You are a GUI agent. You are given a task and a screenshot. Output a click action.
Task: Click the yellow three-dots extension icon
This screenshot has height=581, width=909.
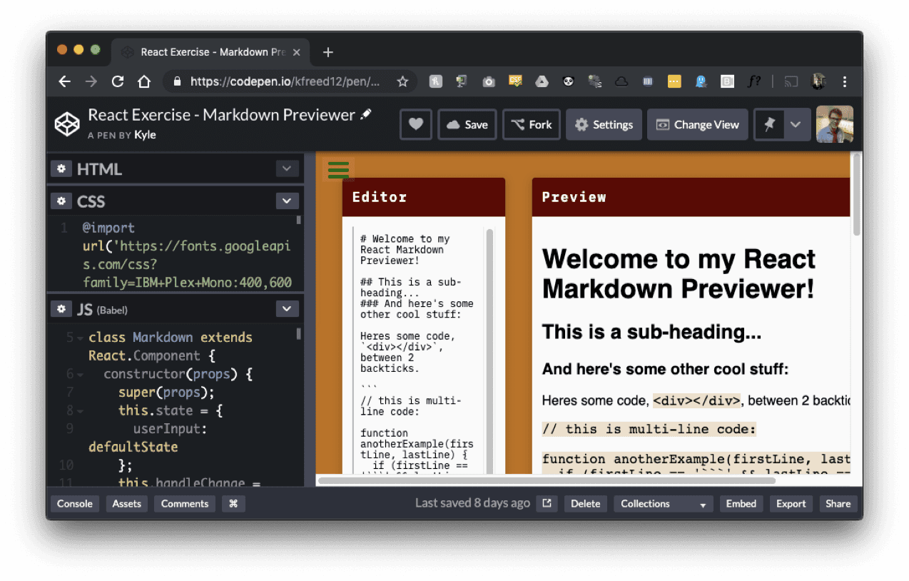click(x=674, y=81)
